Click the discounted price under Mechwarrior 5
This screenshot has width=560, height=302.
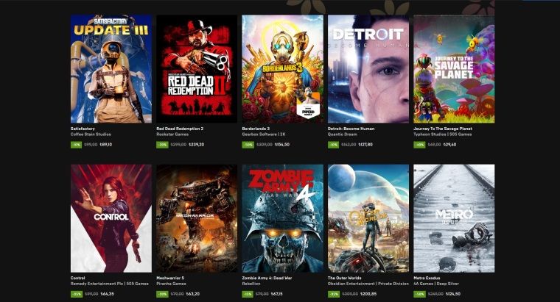pos(193,294)
